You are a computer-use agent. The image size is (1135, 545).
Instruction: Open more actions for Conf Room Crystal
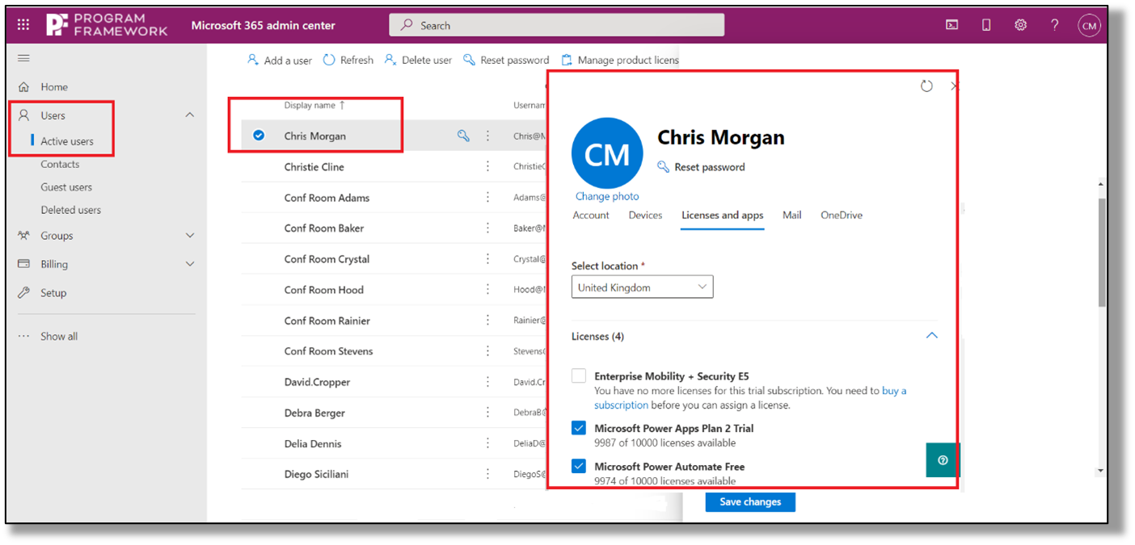tap(487, 258)
